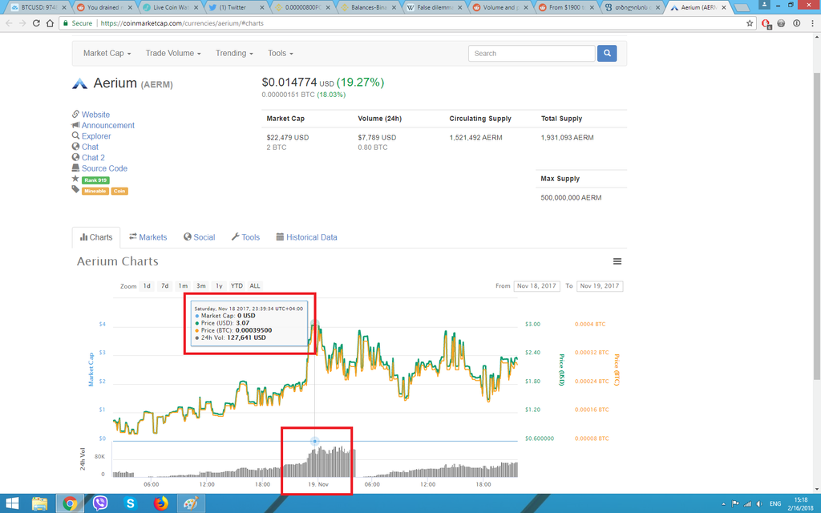Set chart zoom to 3m

[x=200, y=286]
